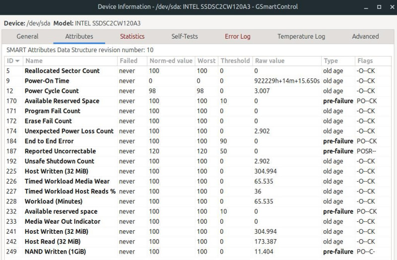The image size is (397, 260).
Task: Open the Advanced tab
Action: (x=365, y=36)
